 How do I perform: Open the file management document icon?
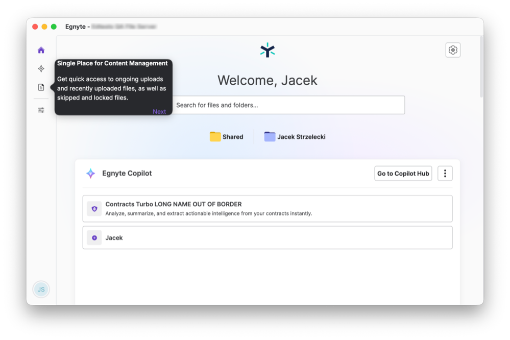(41, 87)
